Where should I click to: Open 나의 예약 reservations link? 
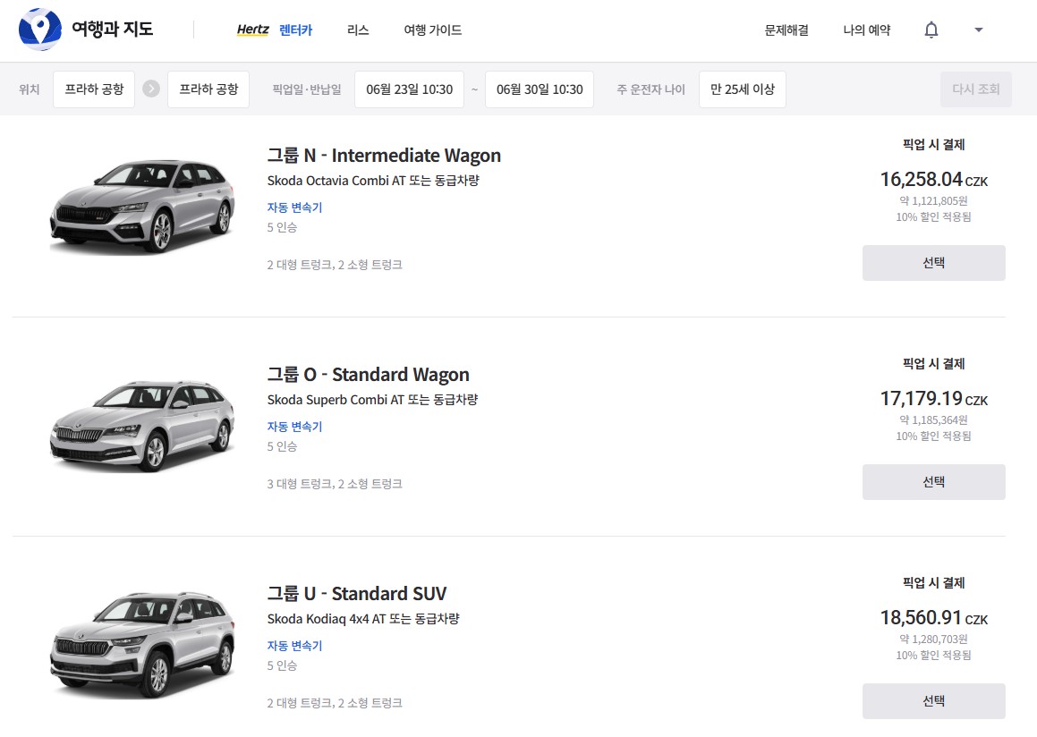(x=866, y=30)
